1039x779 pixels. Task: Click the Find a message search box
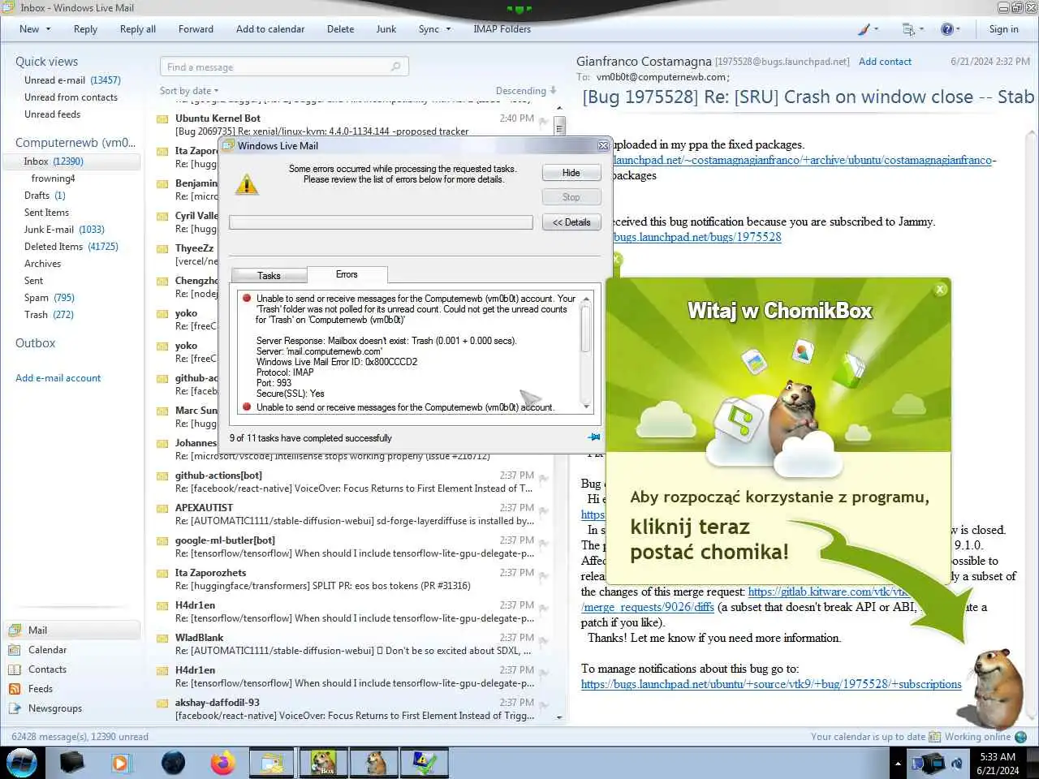click(284, 67)
